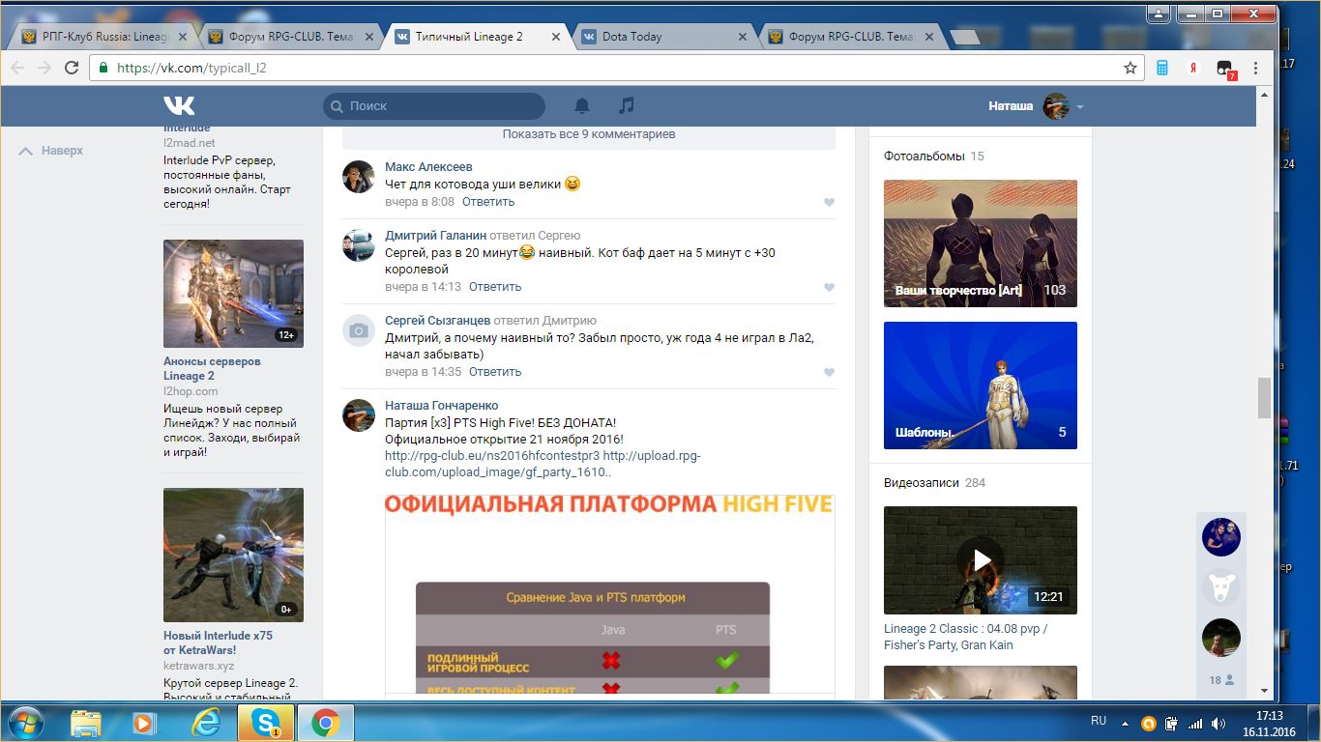1321x742 pixels.
Task: Like Макс Алексеев's comment with the heart
Action: click(x=829, y=203)
